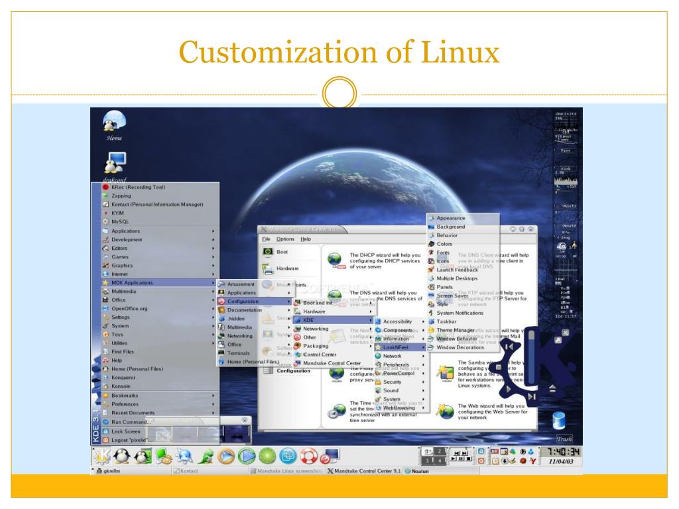Start the Web wizard icon
The height and width of the screenshot is (509, 679).
click(445, 412)
